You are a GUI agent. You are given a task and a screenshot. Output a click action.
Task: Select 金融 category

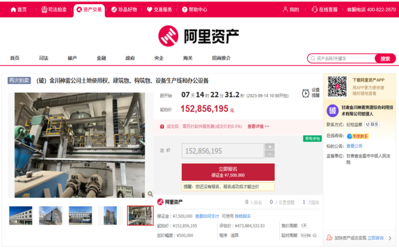(101, 58)
